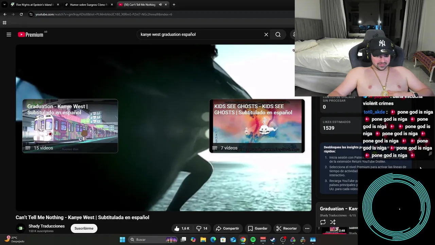Click the LIKES ESTIMADOS 1539 value
The width and height of the screenshot is (435, 245).
(x=329, y=128)
